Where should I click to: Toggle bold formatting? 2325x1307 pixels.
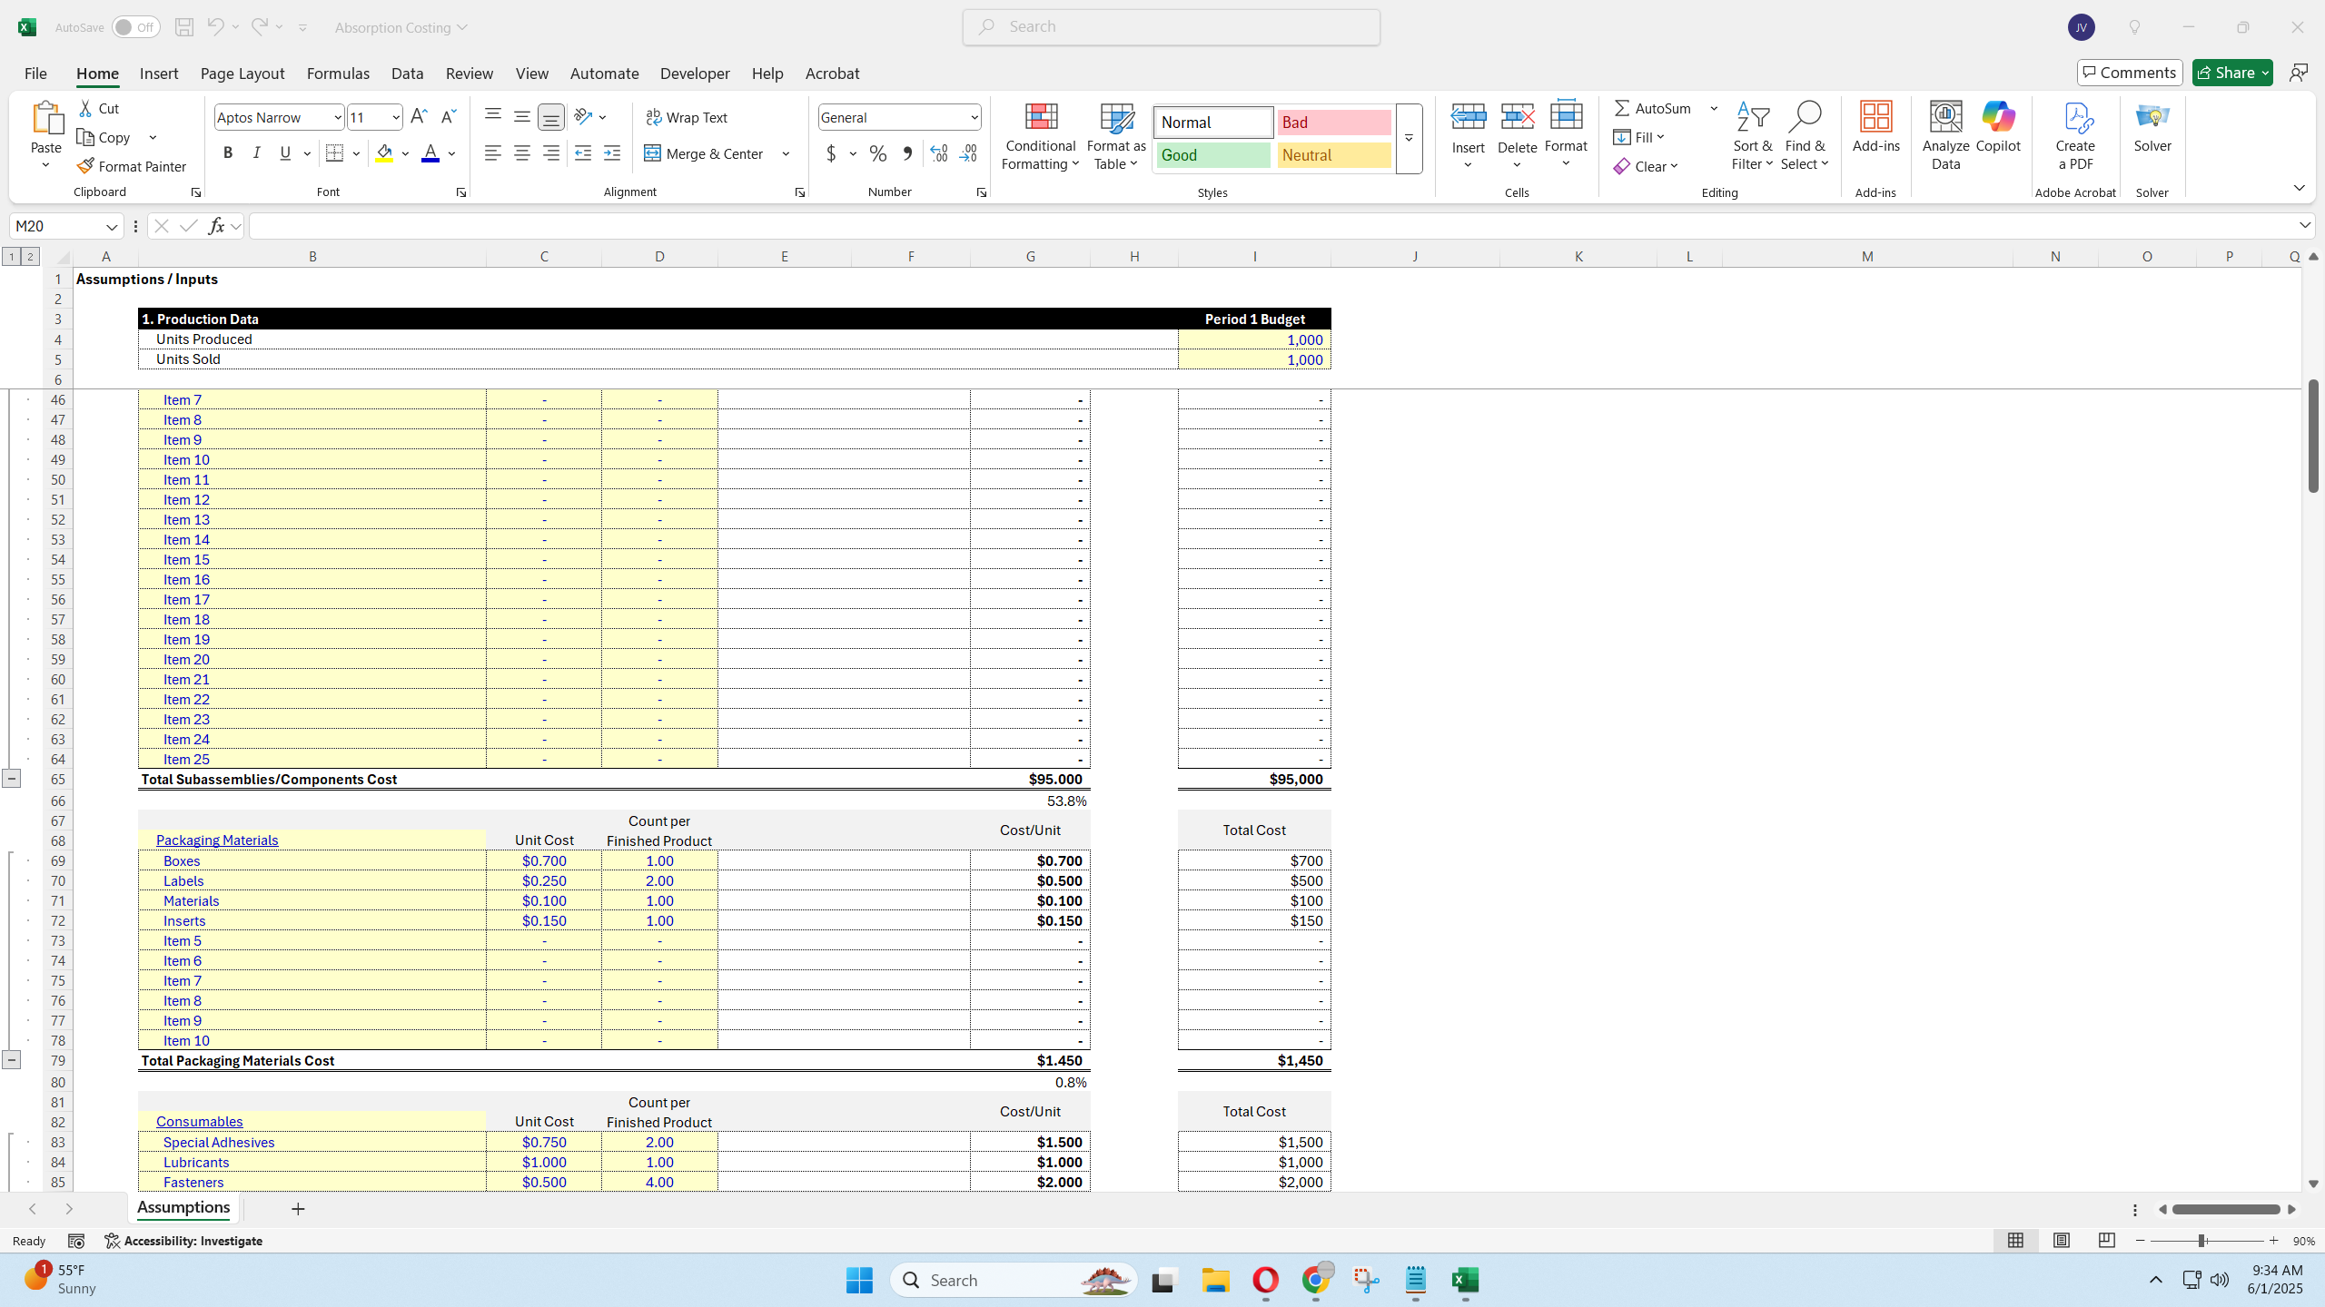(228, 152)
